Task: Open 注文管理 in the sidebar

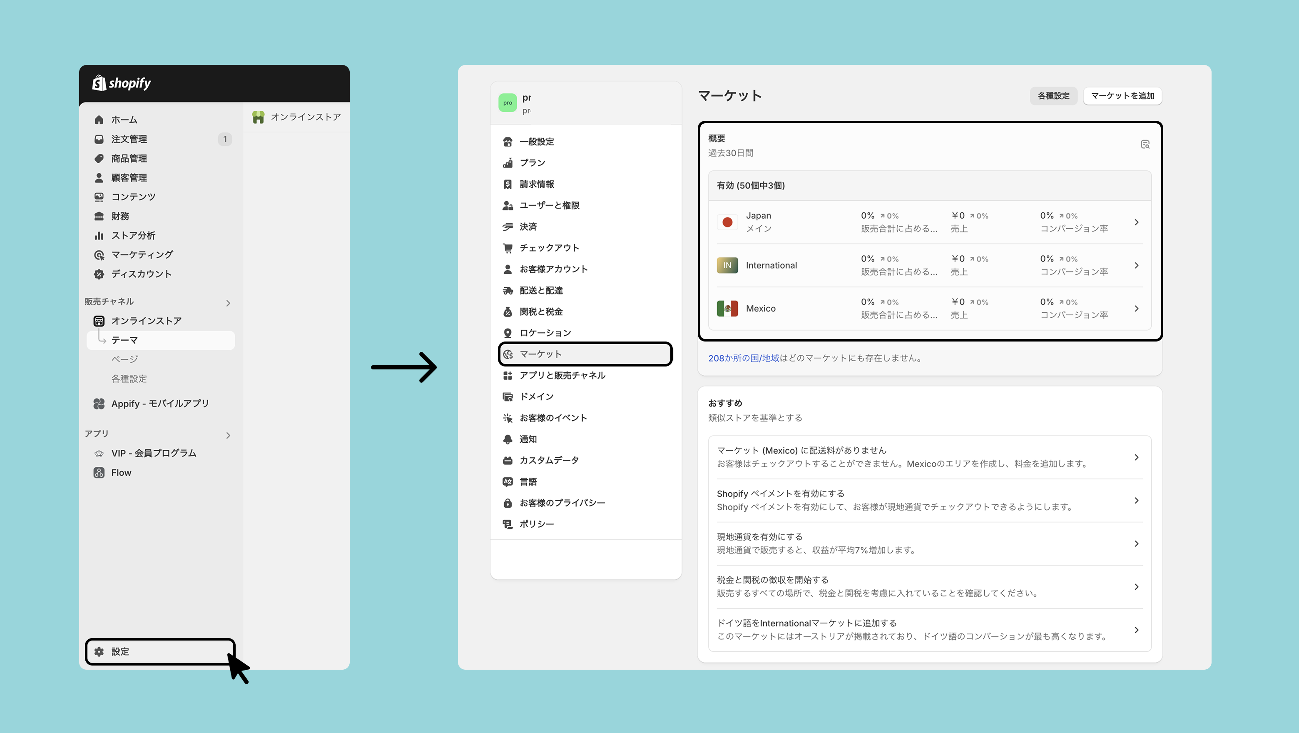Action: point(129,139)
